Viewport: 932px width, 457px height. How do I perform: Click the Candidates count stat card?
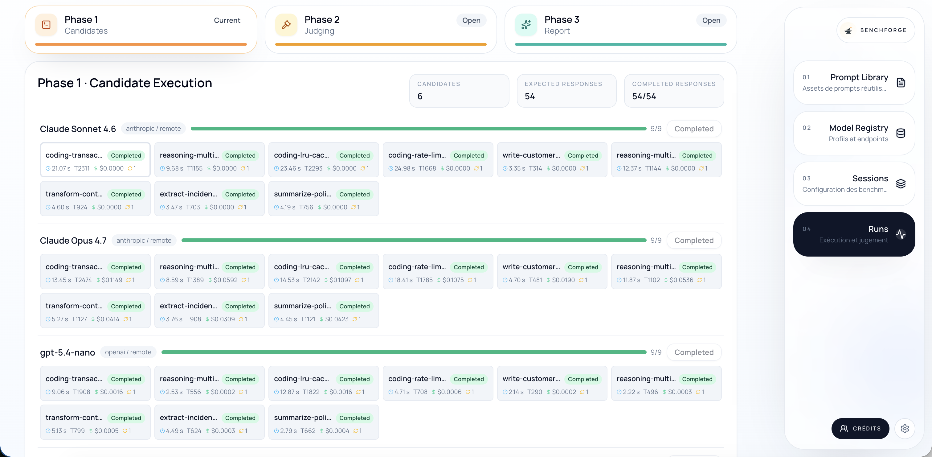[x=459, y=91]
